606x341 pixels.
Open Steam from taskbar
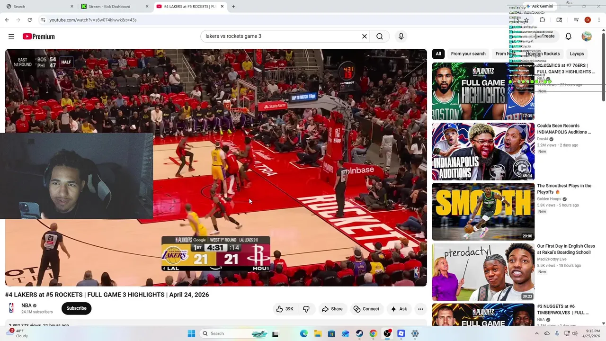359,333
